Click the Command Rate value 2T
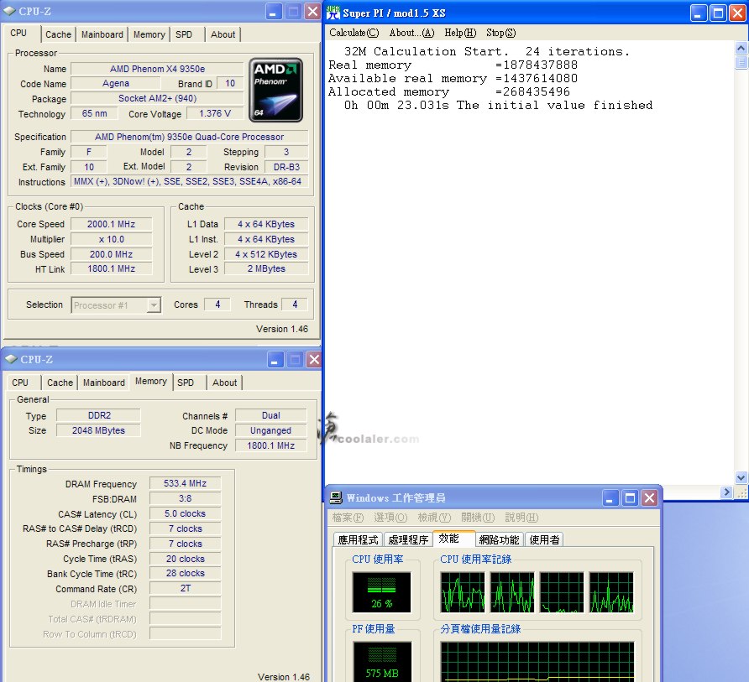This screenshot has height=682, width=749. click(186, 588)
